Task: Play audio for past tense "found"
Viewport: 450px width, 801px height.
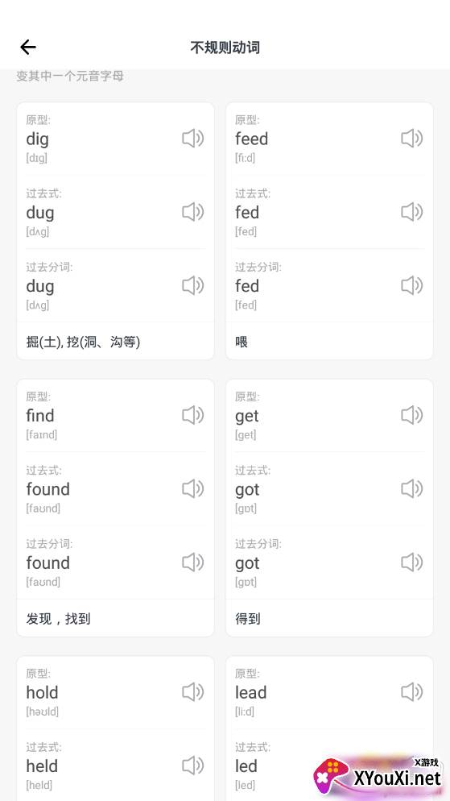Action: click(x=193, y=489)
